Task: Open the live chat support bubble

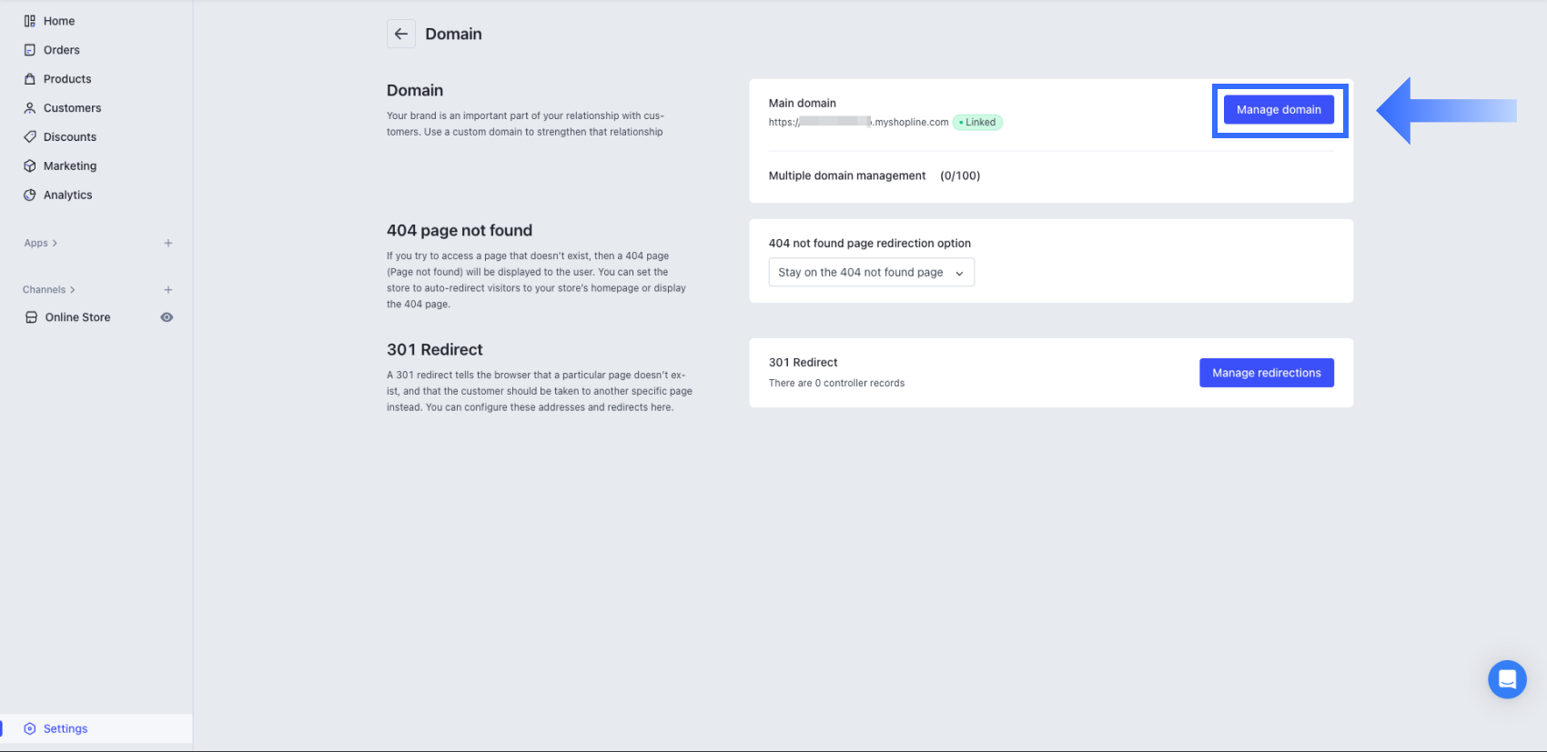Action: pyautogui.click(x=1507, y=679)
